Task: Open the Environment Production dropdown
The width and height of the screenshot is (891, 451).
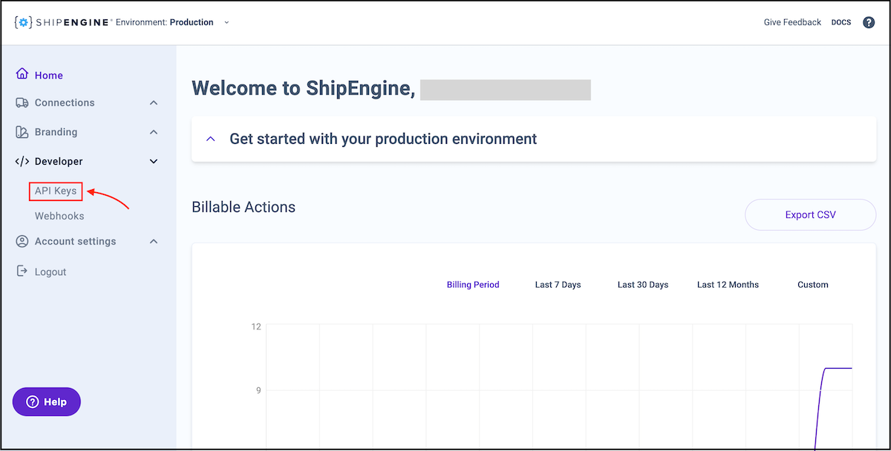Action: (226, 22)
